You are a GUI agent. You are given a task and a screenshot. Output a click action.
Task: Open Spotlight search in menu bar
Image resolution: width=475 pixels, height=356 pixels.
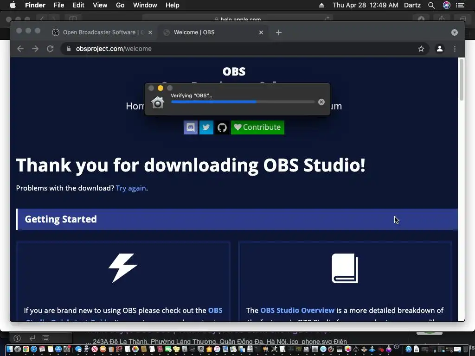click(431, 5)
